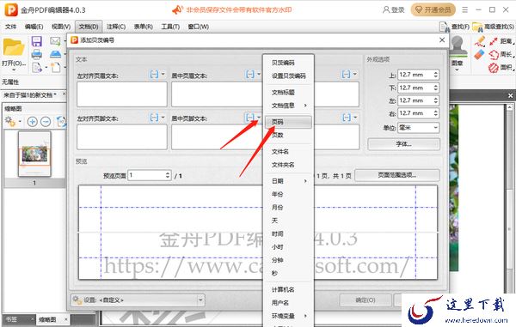Send the document via the email envelope icon
Viewport: 516px width, 327px height.
click(x=55, y=41)
